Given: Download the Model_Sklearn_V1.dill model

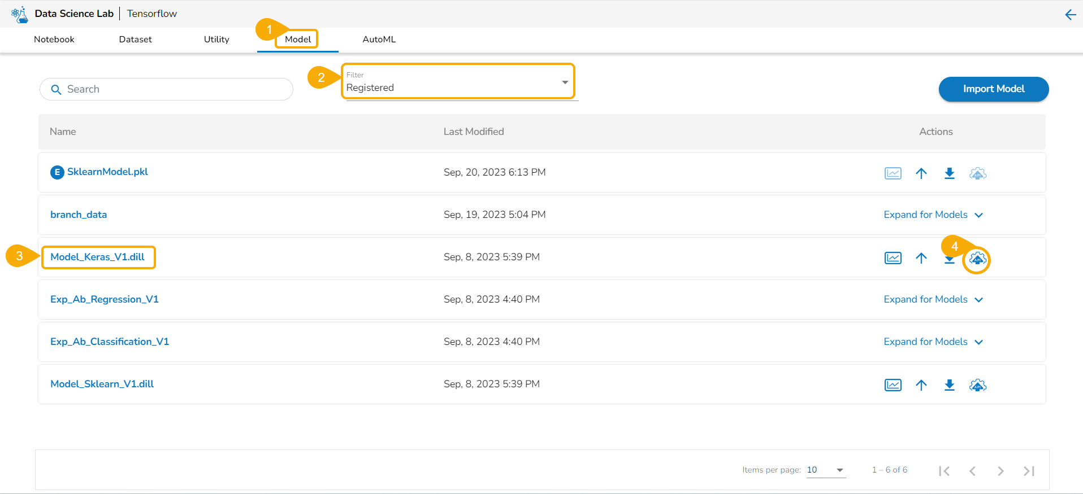Looking at the screenshot, I should pyautogui.click(x=950, y=385).
